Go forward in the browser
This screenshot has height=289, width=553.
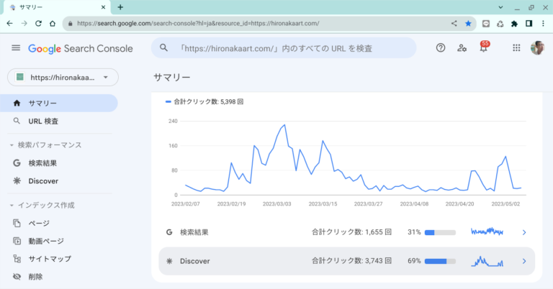(24, 24)
